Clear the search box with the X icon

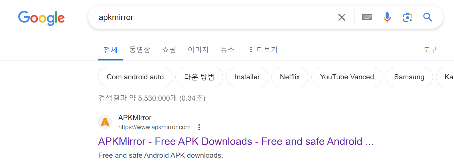[342, 17]
